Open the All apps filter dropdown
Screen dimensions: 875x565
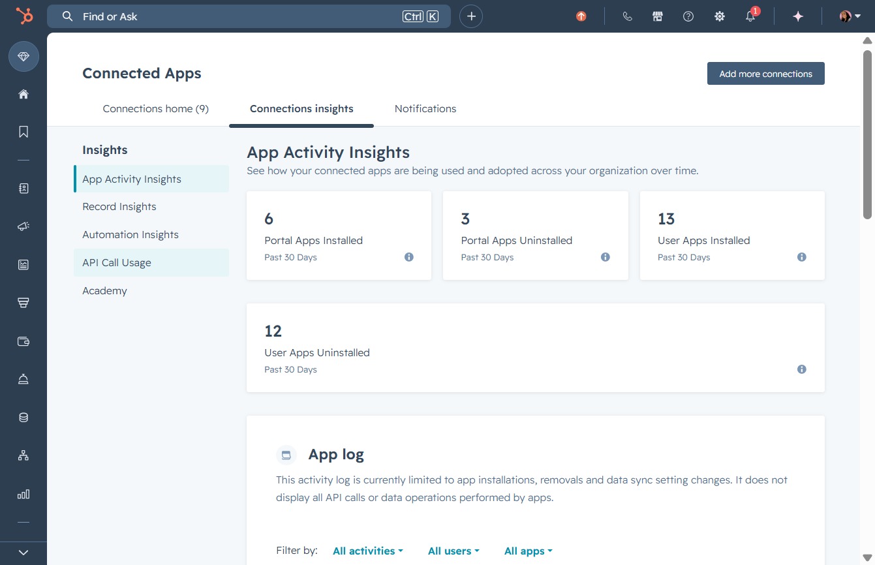pos(529,551)
